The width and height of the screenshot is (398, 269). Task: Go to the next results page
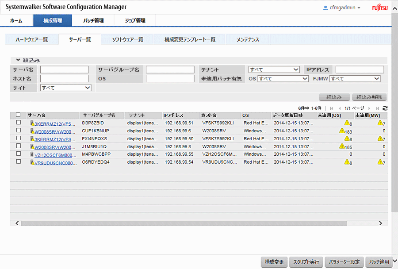pyautogui.click(x=369, y=108)
